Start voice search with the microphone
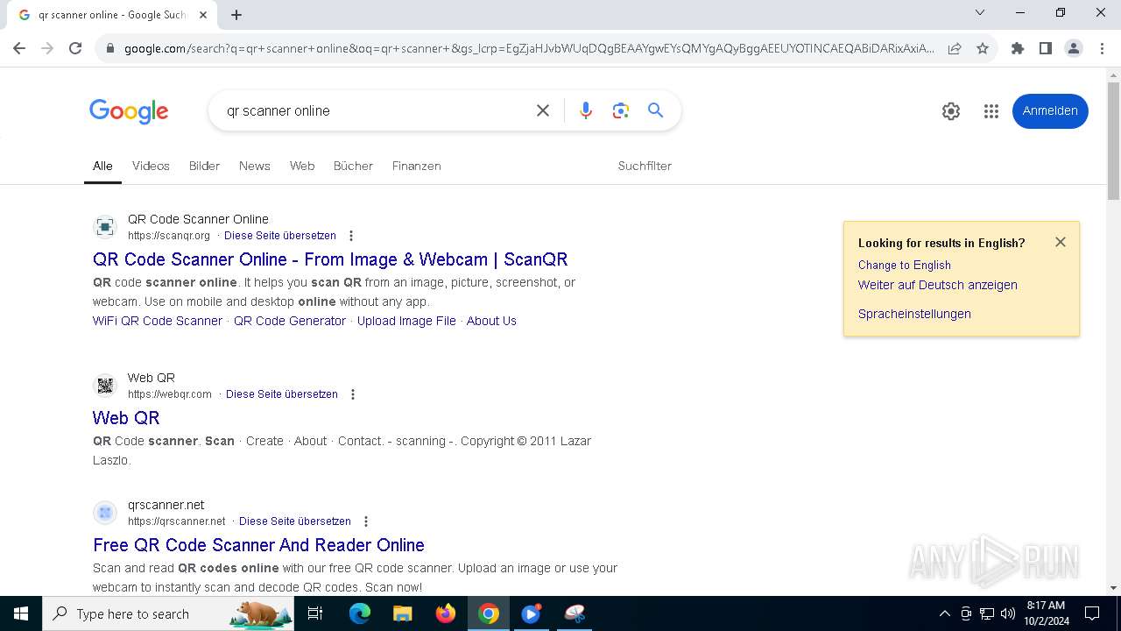1121x631 pixels. point(586,110)
